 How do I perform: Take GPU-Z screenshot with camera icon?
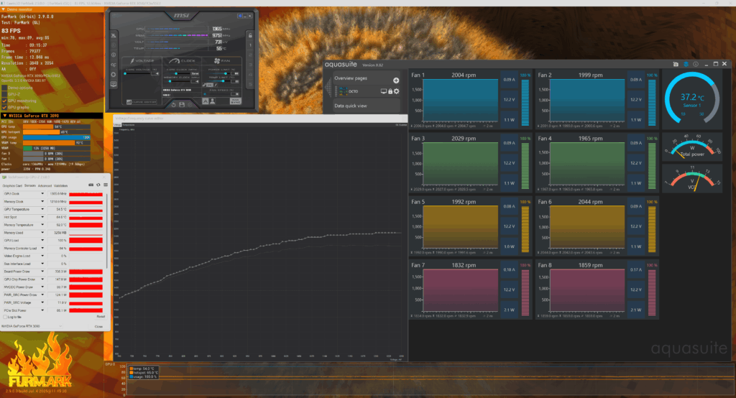(x=91, y=185)
